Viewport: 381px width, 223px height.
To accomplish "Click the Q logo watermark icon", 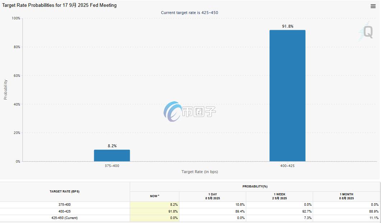I will tap(366, 32).
